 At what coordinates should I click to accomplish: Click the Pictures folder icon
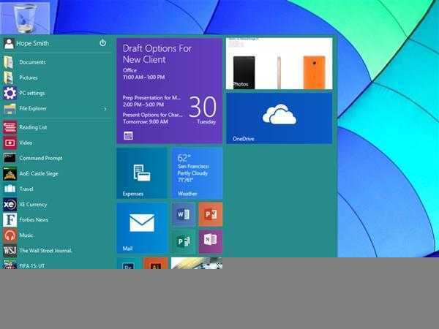click(x=9, y=77)
